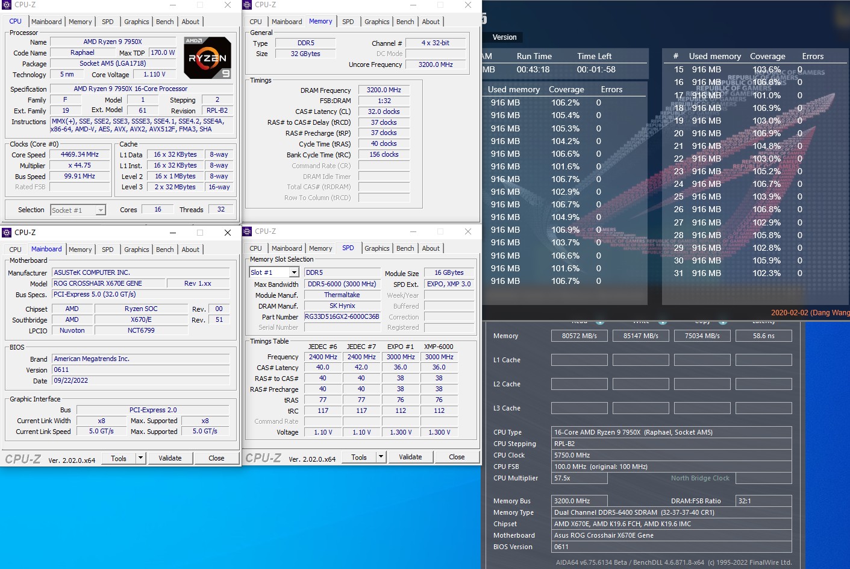Screen dimensions: 850x569
Task: Click the BIOS date 09/22/2022
Action: coord(141,381)
